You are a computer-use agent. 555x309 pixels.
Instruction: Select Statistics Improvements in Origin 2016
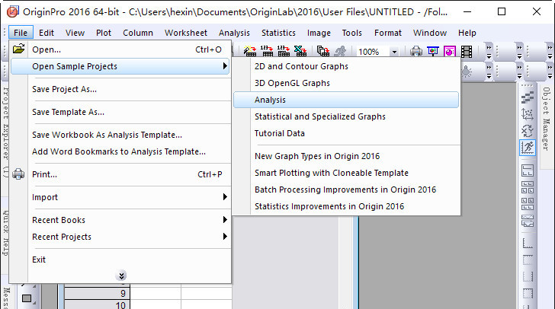(x=346, y=206)
